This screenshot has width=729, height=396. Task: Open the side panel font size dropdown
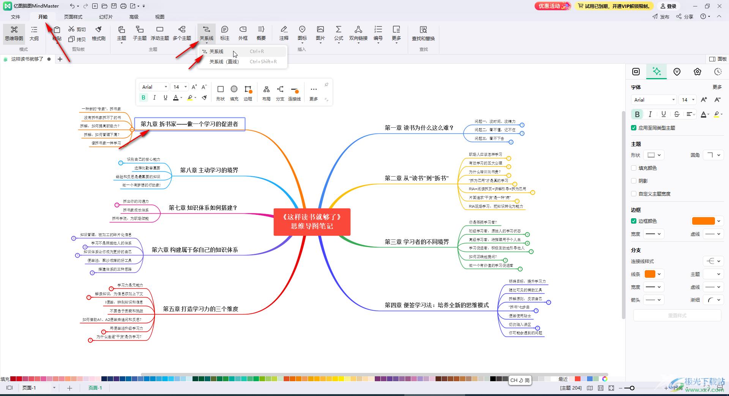coord(688,100)
